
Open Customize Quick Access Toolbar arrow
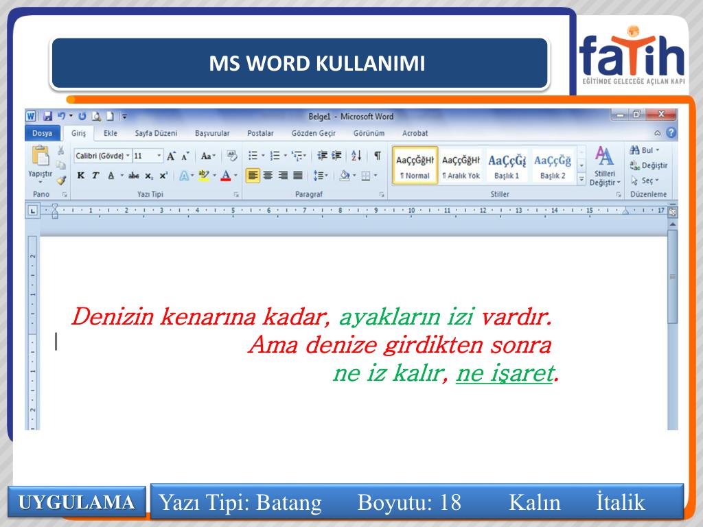(125, 117)
